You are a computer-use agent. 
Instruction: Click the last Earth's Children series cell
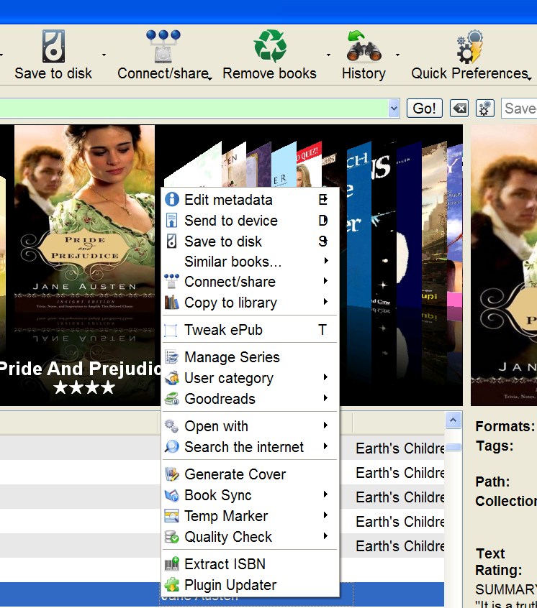tap(400, 546)
